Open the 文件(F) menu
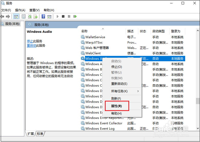Image resolution: width=200 pixels, height=142 pixels. [6, 10]
